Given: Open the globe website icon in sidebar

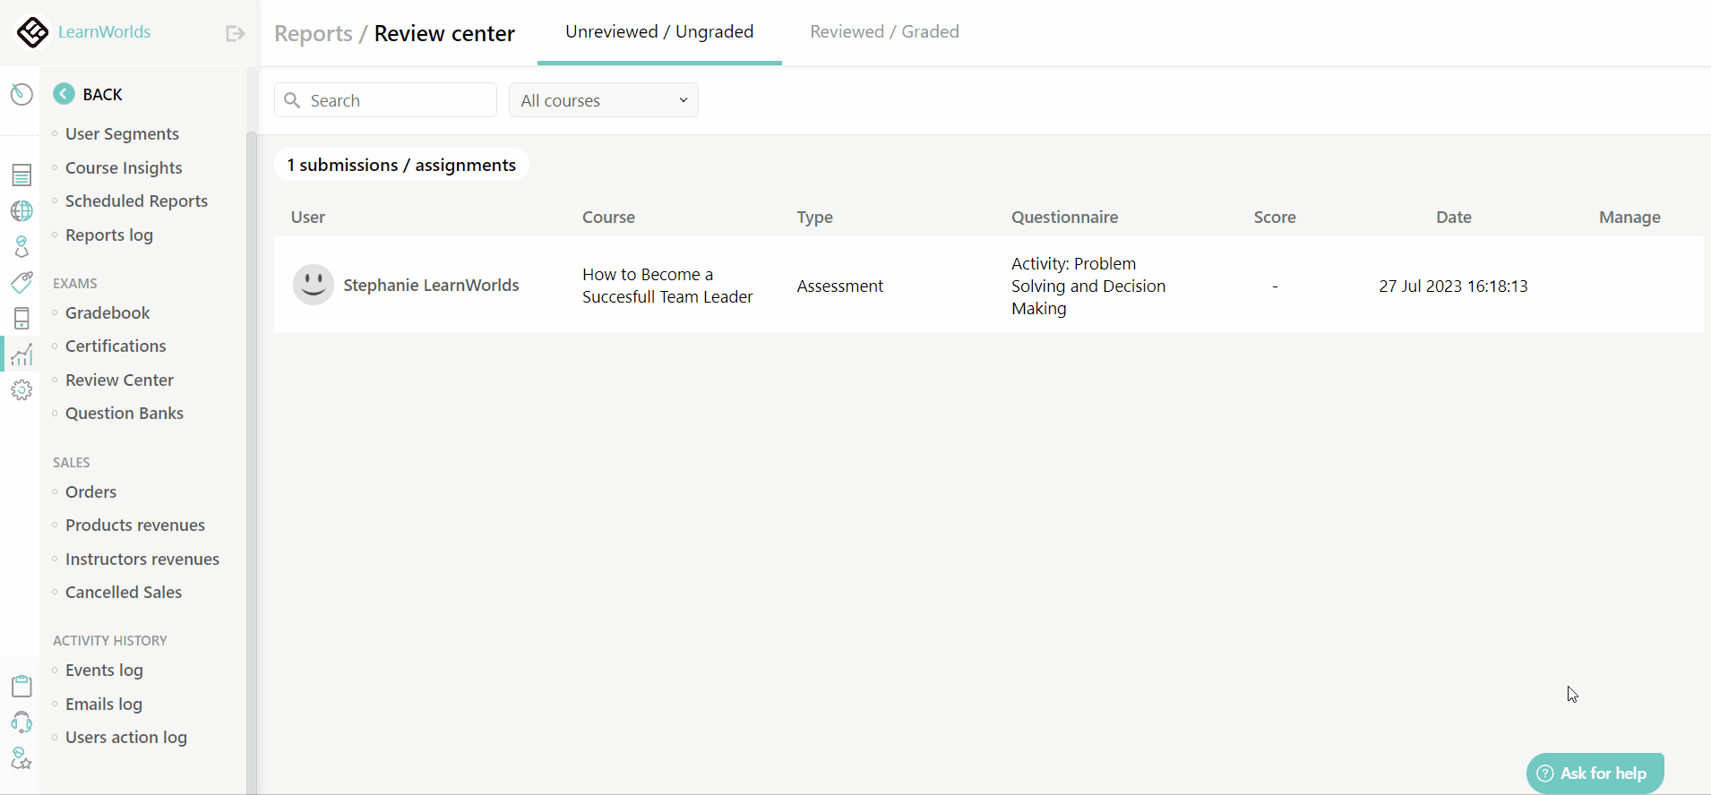Looking at the screenshot, I should [21, 210].
